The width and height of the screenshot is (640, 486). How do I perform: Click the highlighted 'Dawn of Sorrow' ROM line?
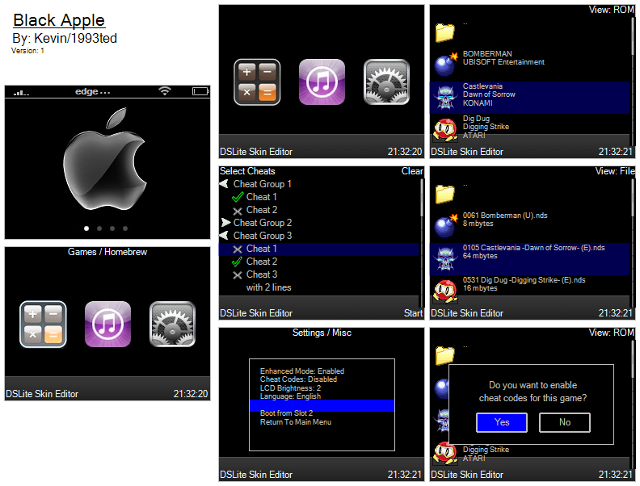(489, 94)
